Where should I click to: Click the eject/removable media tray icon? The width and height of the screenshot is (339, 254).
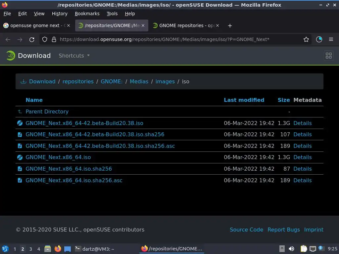[282, 249]
